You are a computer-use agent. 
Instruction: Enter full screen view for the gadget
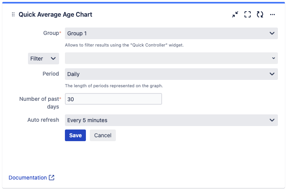(x=248, y=14)
